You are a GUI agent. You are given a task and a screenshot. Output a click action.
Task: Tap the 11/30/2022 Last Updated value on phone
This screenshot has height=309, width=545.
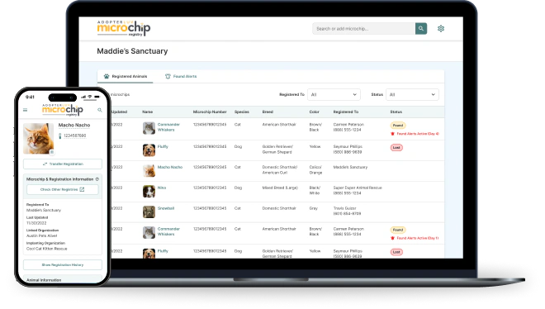click(36, 223)
